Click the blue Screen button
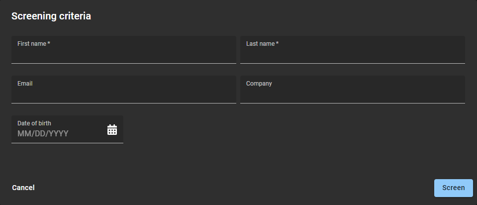The width and height of the screenshot is (477, 205). [x=453, y=188]
